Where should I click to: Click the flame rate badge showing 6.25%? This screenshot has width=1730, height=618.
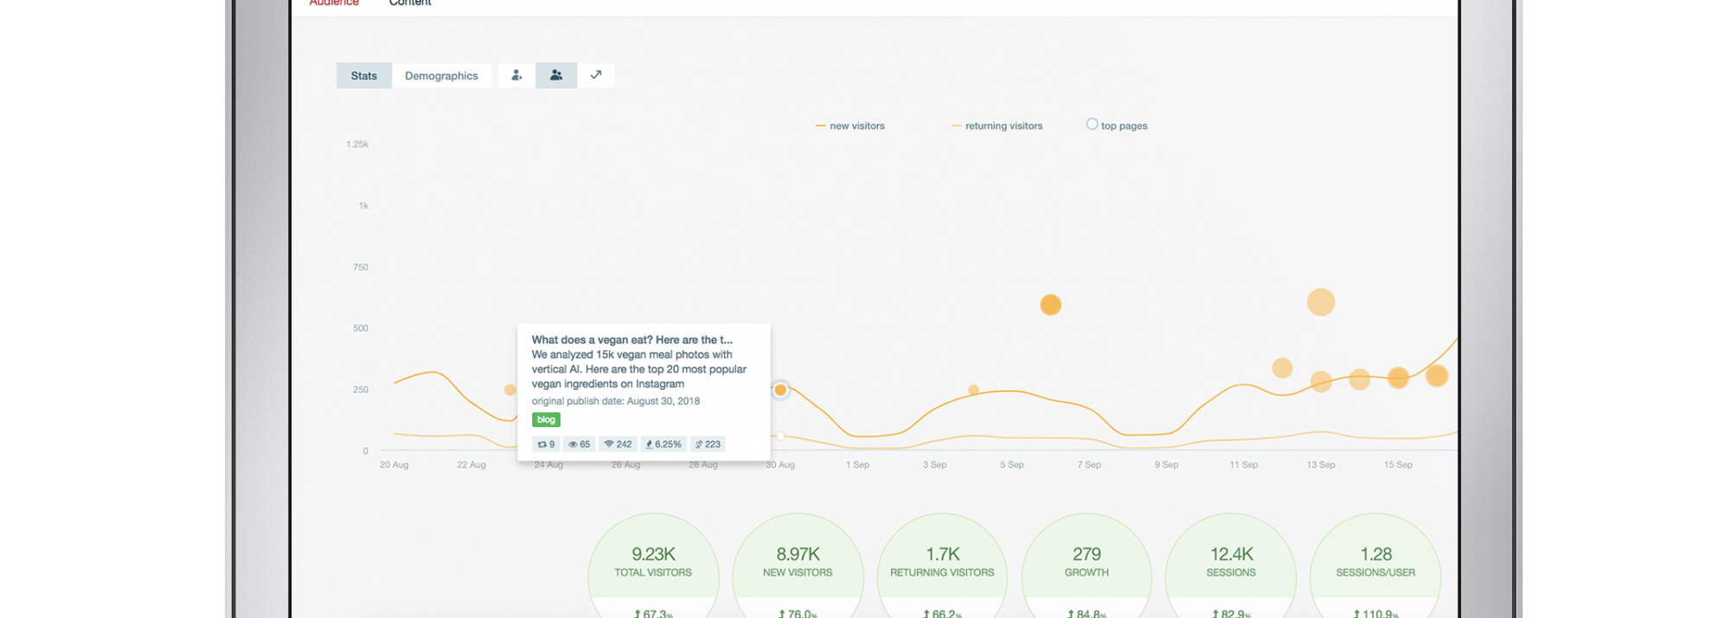[663, 444]
